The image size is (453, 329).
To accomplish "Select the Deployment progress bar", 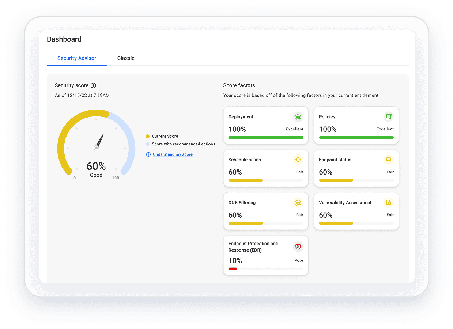I will click(266, 138).
